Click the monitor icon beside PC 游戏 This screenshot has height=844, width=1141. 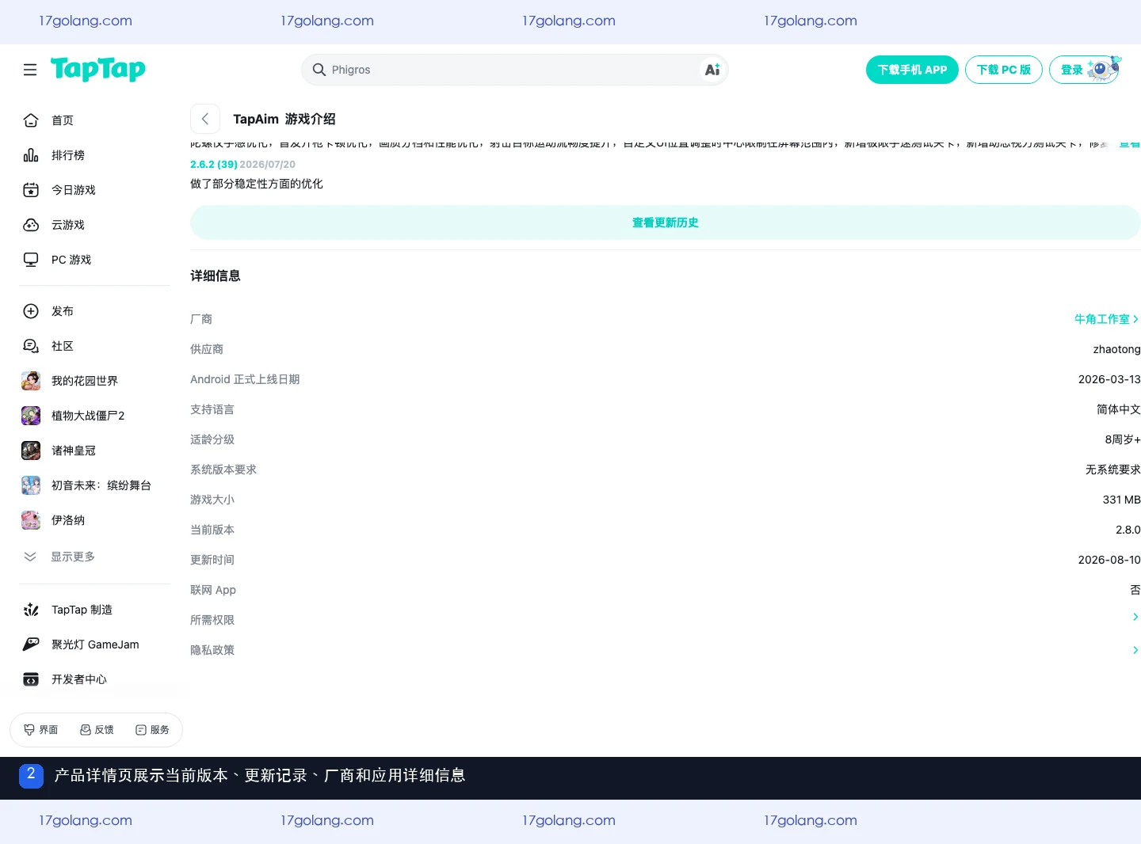(x=31, y=260)
